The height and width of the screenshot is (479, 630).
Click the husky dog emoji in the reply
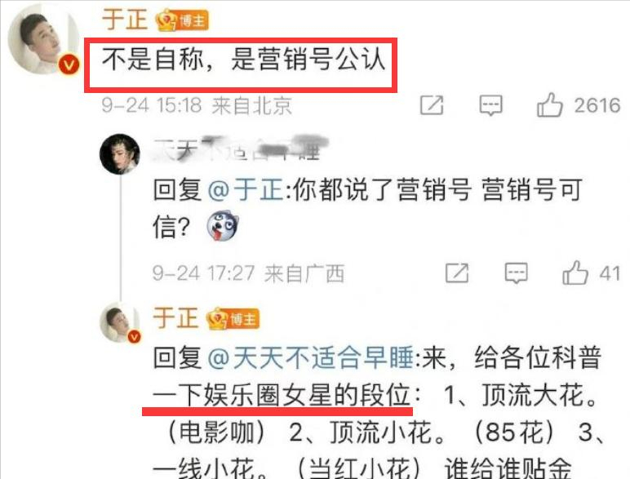[x=223, y=225]
